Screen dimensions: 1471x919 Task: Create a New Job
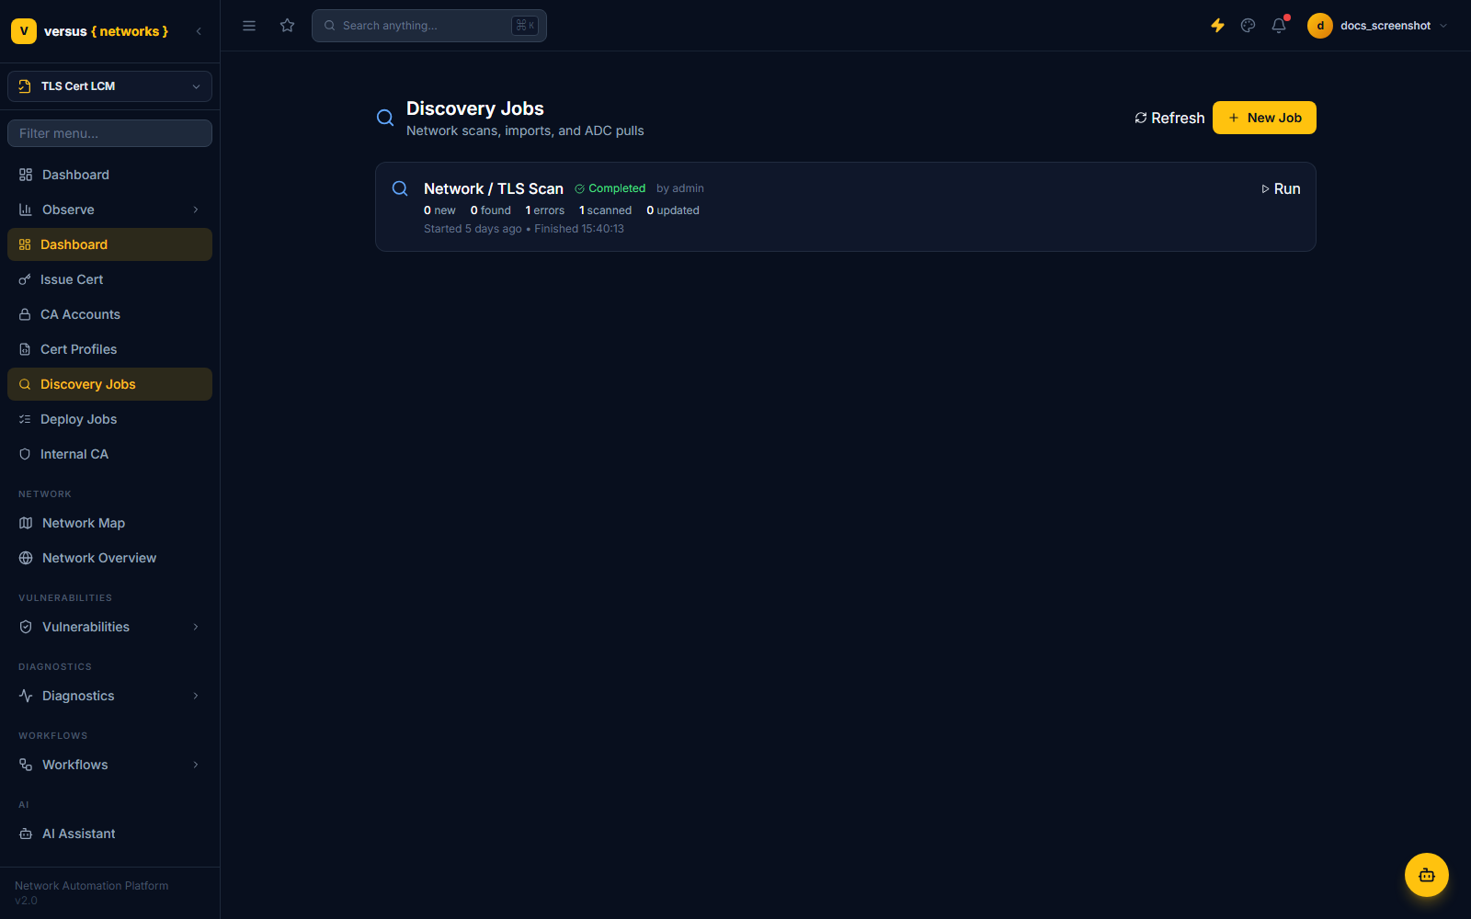[1264, 118]
